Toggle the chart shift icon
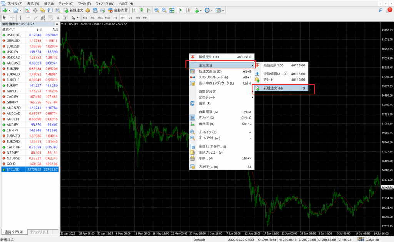The height and width of the screenshot is (242, 394). point(188,10)
